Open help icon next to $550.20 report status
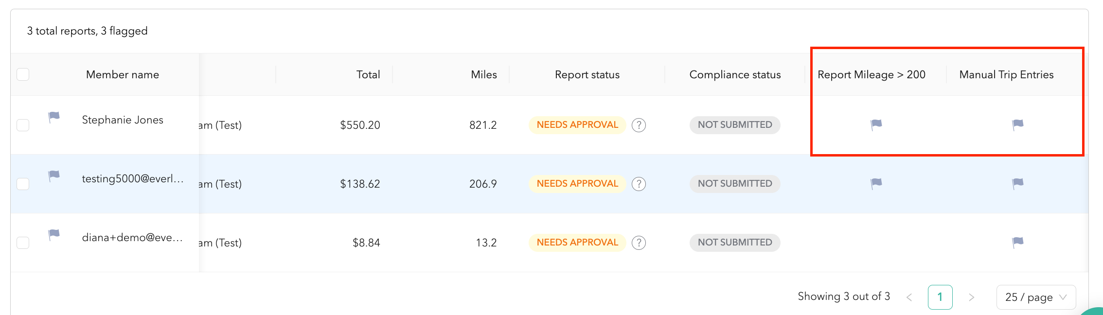The width and height of the screenshot is (1103, 315). (639, 125)
